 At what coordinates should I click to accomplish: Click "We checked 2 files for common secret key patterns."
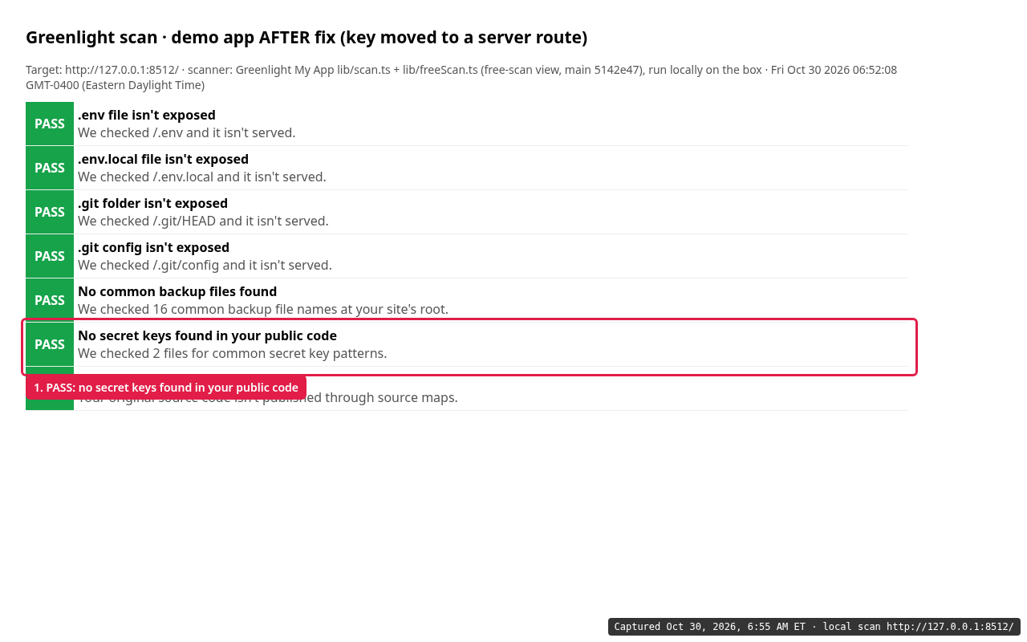point(233,353)
